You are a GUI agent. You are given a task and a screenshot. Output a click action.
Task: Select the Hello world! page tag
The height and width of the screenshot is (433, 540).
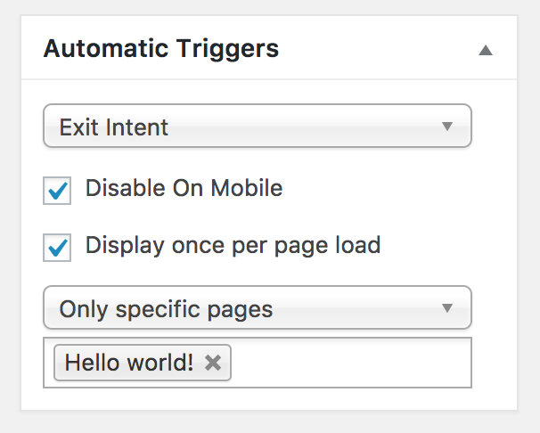click(128, 363)
